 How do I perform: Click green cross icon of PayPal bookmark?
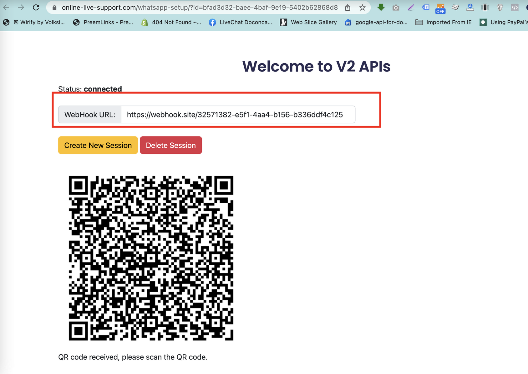tap(483, 22)
